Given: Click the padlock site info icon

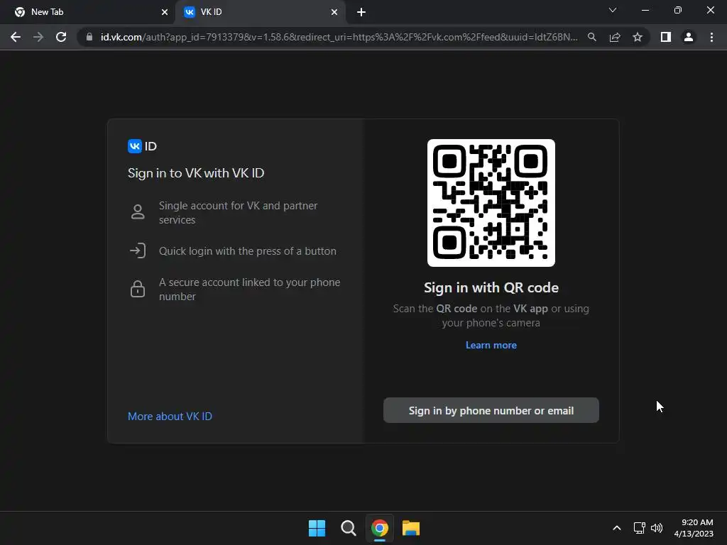Looking at the screenshot, I should pos(89,37).
